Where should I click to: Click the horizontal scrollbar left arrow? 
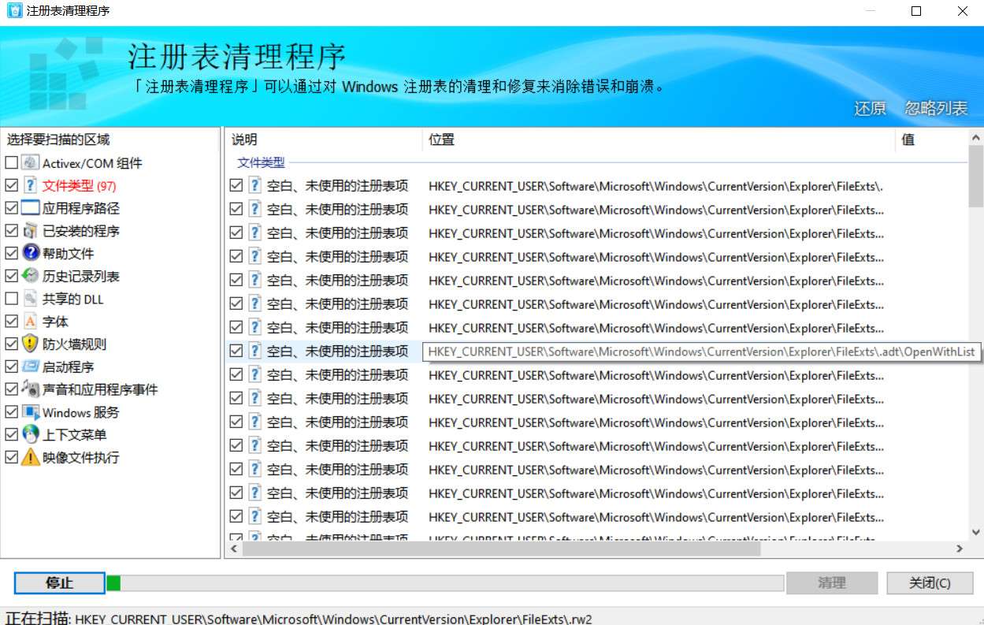tap(233, 549)
